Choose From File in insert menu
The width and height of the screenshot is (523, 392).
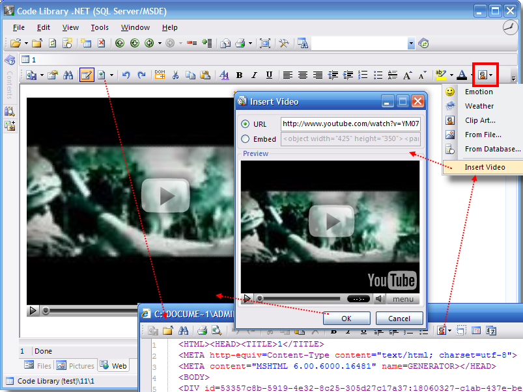coord(483,135)
